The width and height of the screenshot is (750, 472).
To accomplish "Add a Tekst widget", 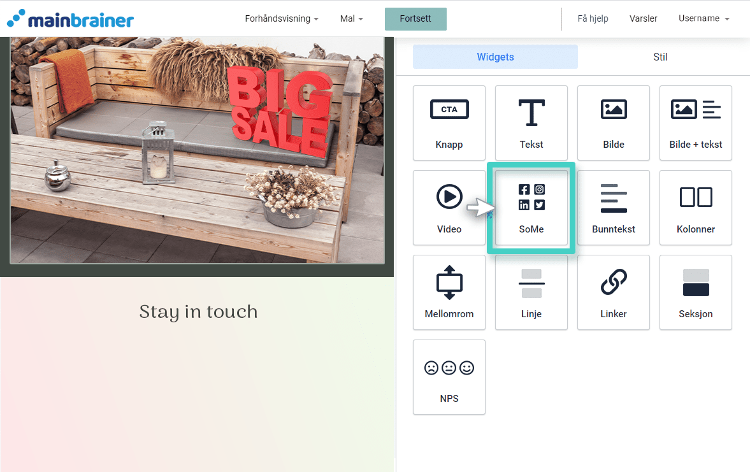I will 531,123.
